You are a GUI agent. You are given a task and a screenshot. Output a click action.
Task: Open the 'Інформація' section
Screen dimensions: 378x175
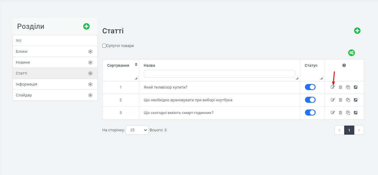click(26, 84)
